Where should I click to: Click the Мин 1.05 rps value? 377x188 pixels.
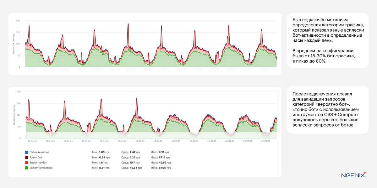coord(101,152)
